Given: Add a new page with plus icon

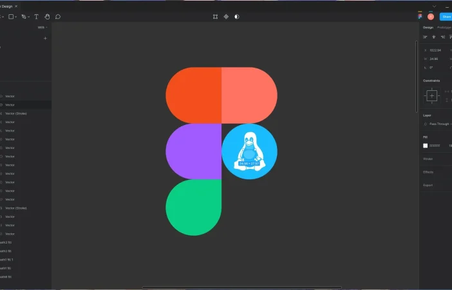Looking at the screenshot, I should (45, 39).
